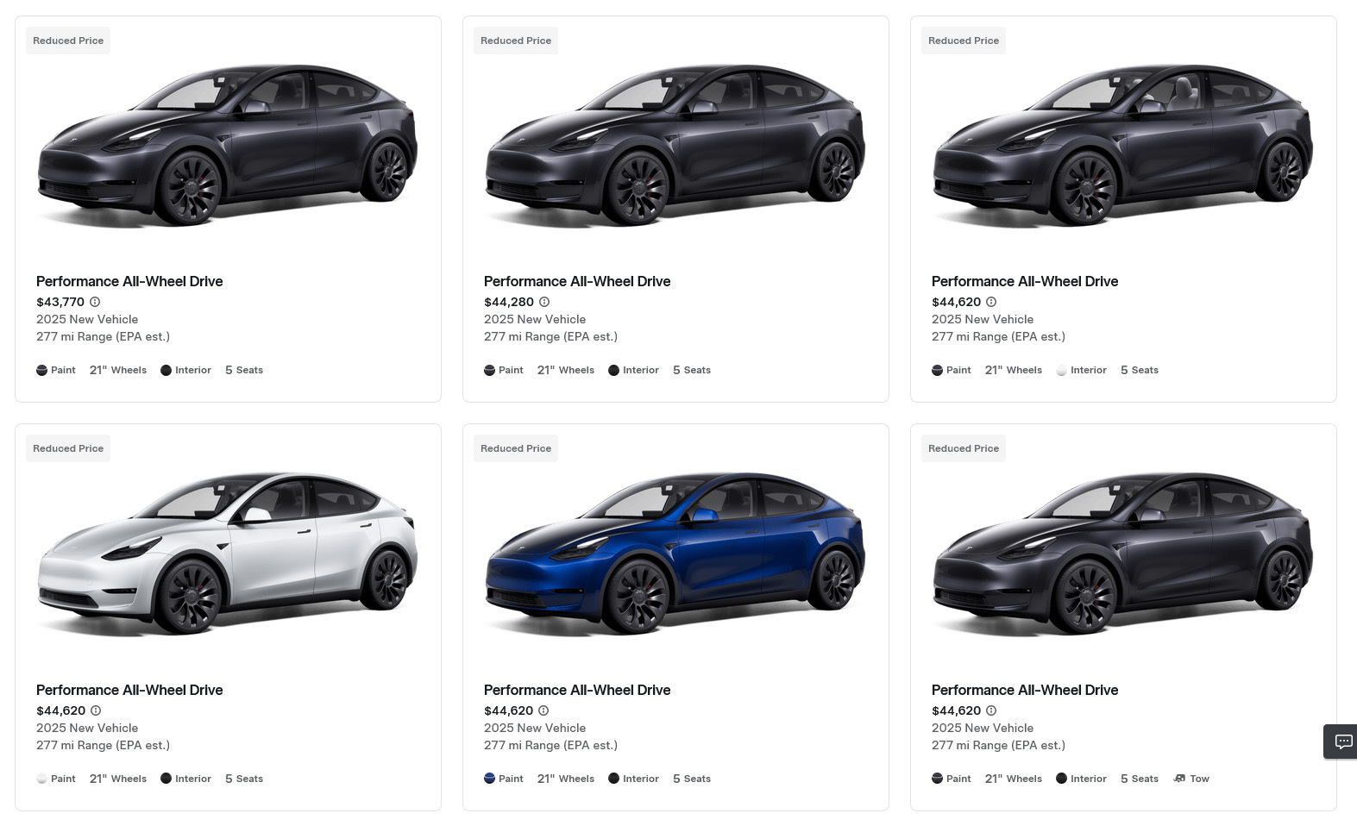Click the white Paint swatch
The width and height of the screenshot is (1357, 826).
click(x=41, y=779)
